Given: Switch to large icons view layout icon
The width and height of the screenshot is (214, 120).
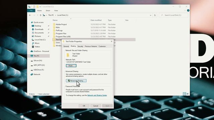Looking at the screenshot, I should point(188,94).
